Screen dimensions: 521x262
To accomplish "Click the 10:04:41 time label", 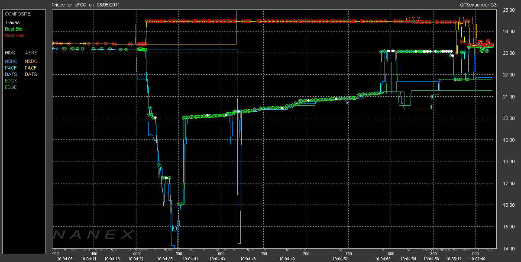I will pyautogui.click(x=190, y=259).
